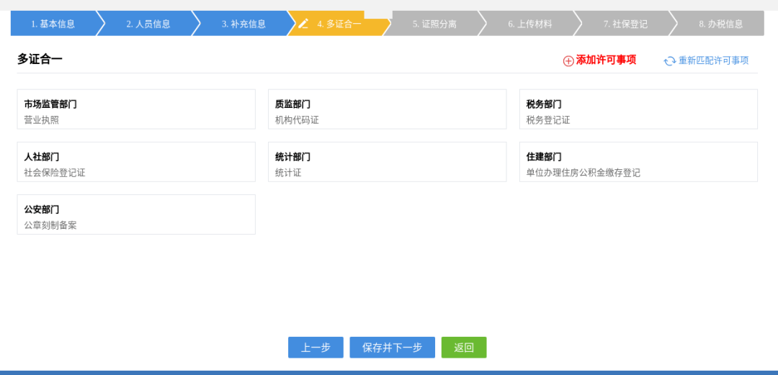The height and width of the screenshot is (375, 778).
Task: Select the step 4. 多证合一 tab
Action: tap(339, 24)
